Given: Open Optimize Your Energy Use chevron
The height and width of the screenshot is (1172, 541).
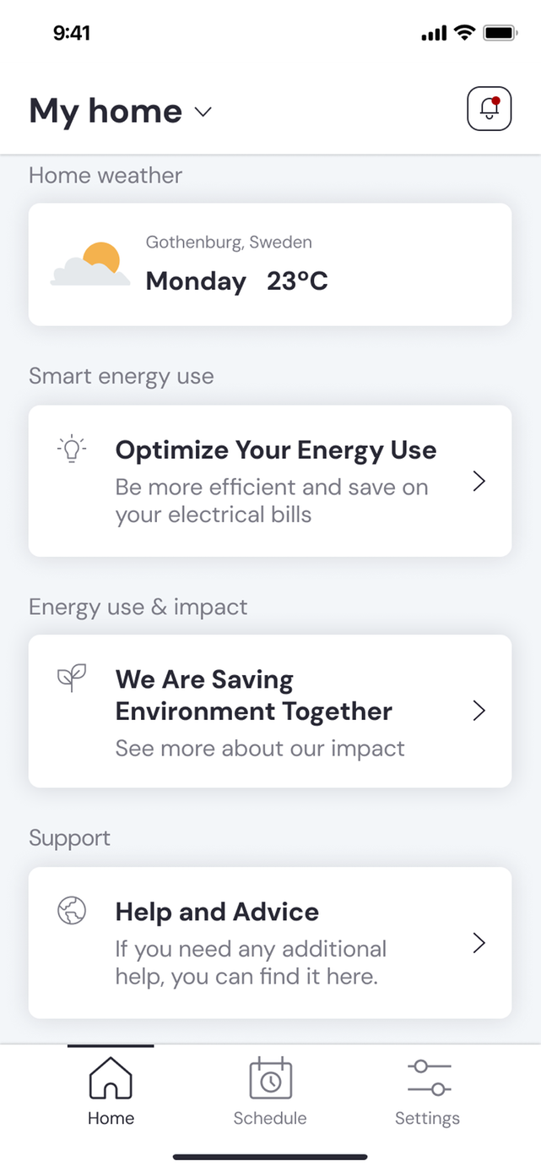Looking at the screenshot, I should [479, 481].
